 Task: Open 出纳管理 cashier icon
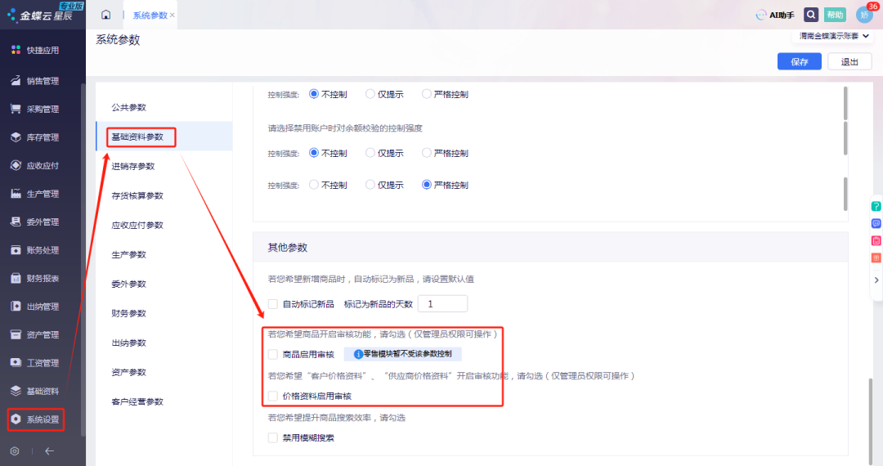pyautogui.click(x=16, y=306)
